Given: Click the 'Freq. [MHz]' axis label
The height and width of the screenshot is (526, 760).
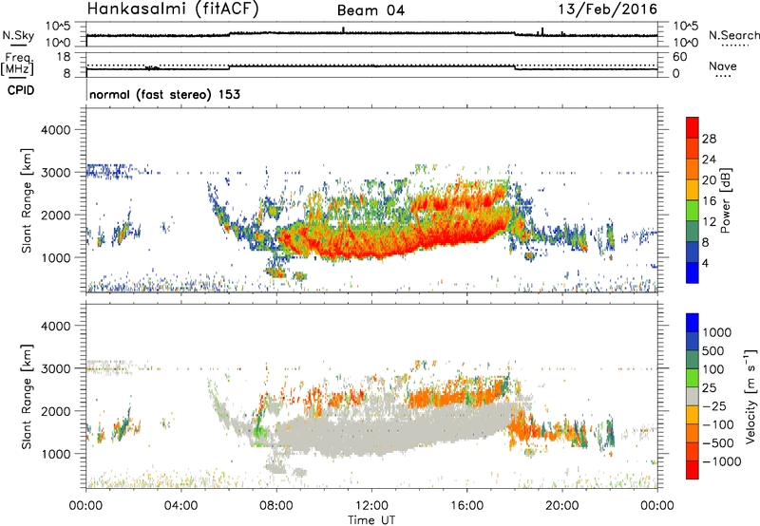Looking at the screenshot, I should [18, 65].
